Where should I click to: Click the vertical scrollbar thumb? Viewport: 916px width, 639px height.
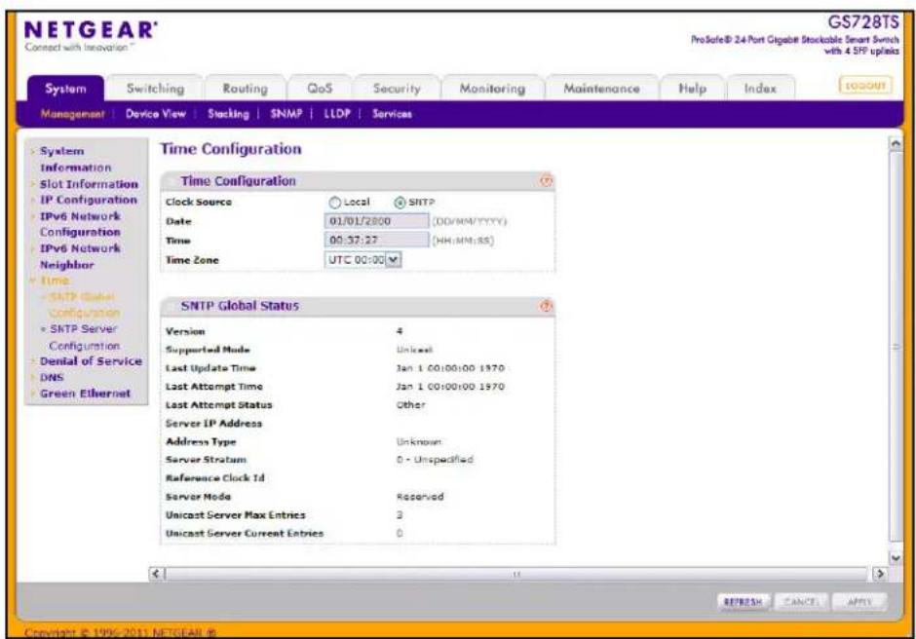click(x=895, y=348)
